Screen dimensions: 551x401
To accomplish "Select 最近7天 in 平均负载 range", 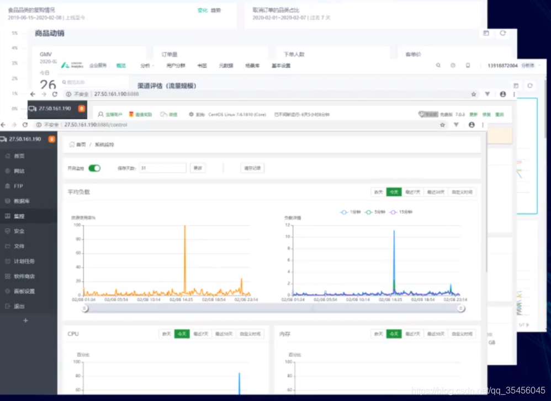I will point(412,192).
